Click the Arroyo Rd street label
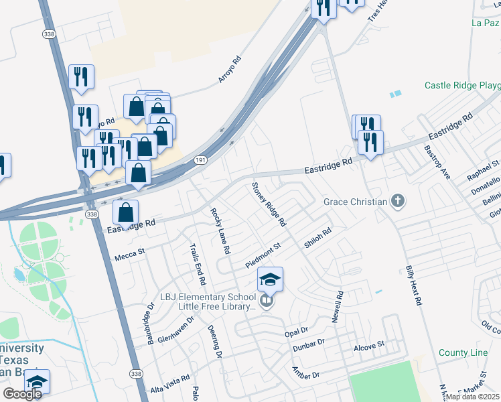This screenshot has height=402, width=501. [x=230, y=69]
